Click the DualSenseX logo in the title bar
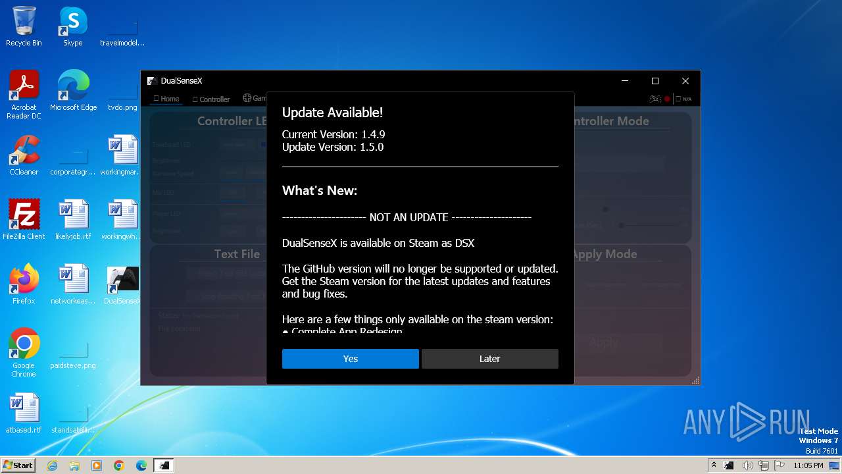This screenshot has width=842, height=474. [151, 81]
